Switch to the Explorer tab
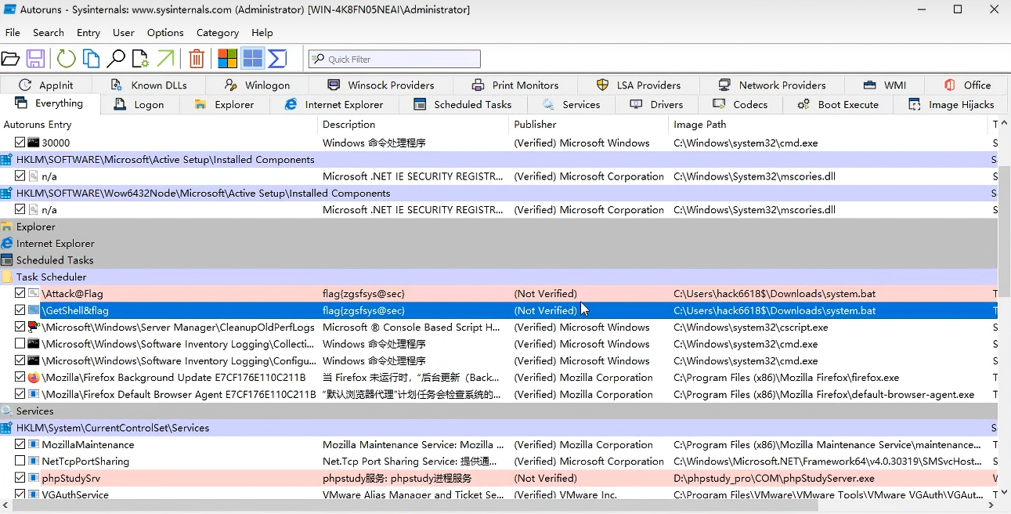 point(225,104)
